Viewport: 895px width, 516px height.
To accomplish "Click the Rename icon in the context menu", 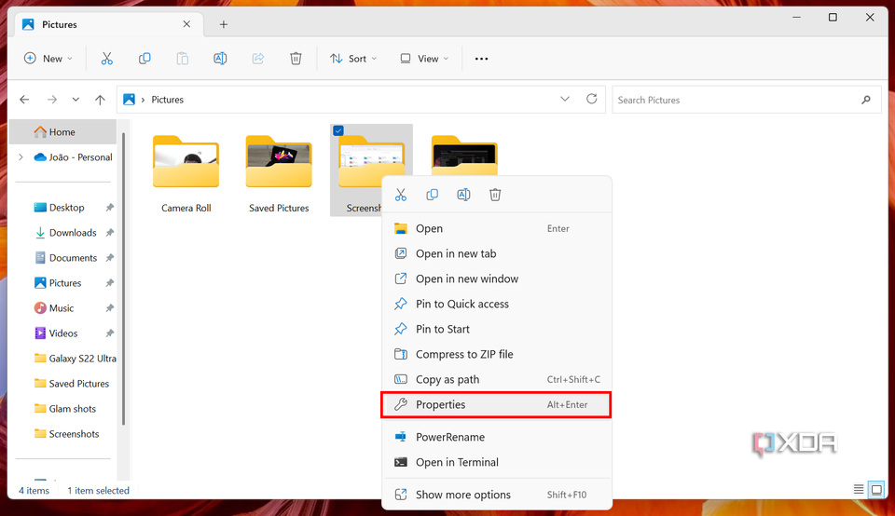I will coord(463,195).
